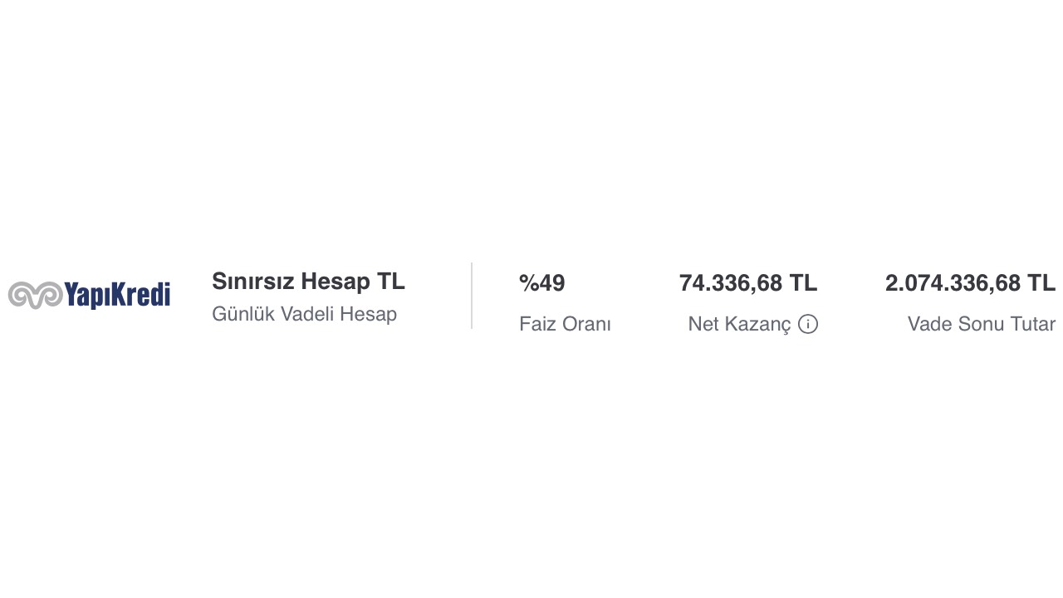Click the Vade Sonu Tutar label
This screenshot has height=598, width=1063.
[x=982, y=324]
